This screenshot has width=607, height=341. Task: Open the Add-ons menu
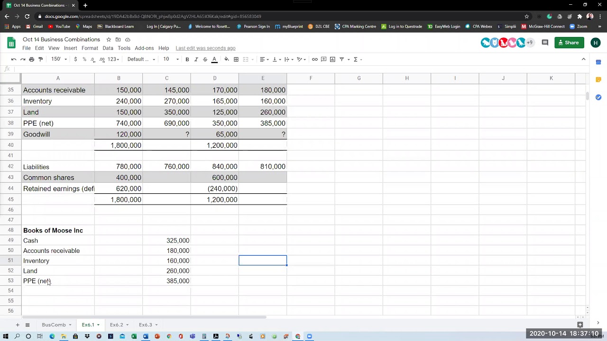pyautogui.click(x=144, y=48)
